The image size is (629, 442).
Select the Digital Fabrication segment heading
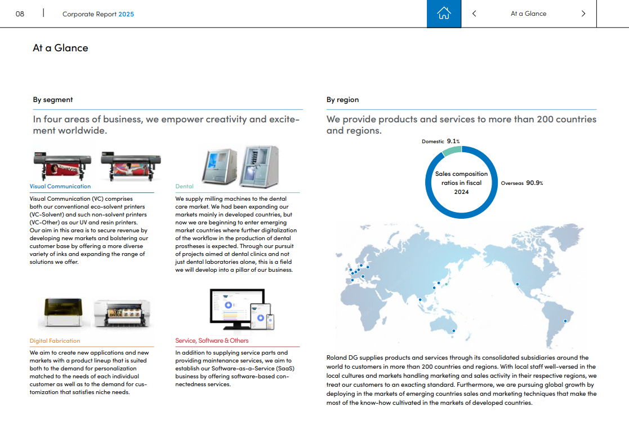coord(55,341)
